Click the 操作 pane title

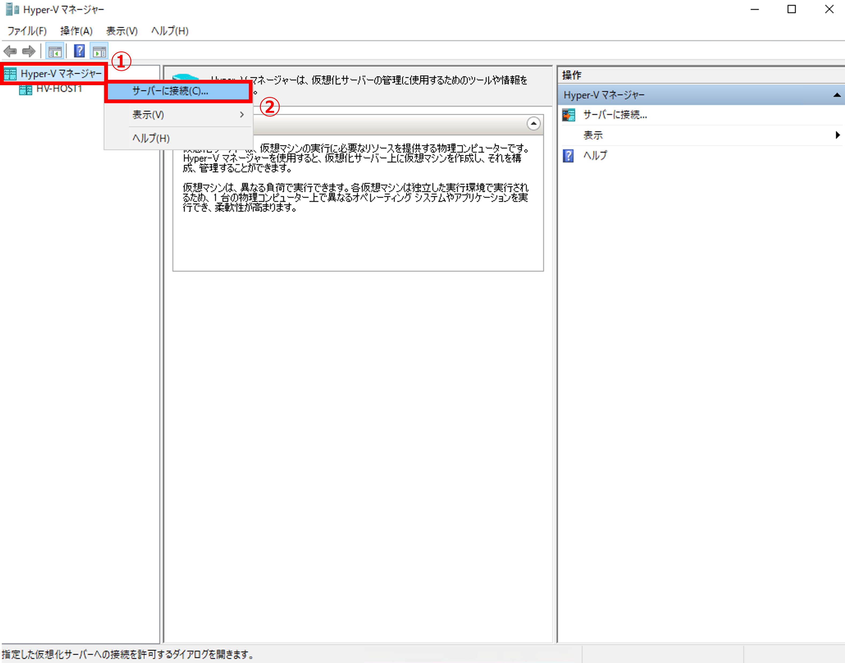click(571, 75)
